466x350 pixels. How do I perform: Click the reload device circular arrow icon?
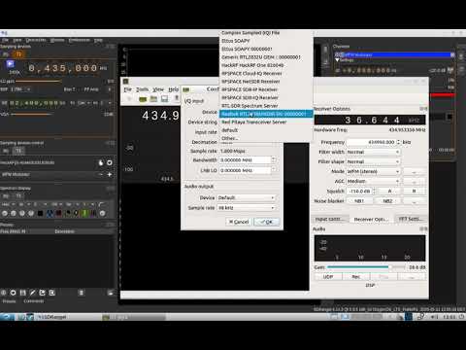tap(110, 162)
